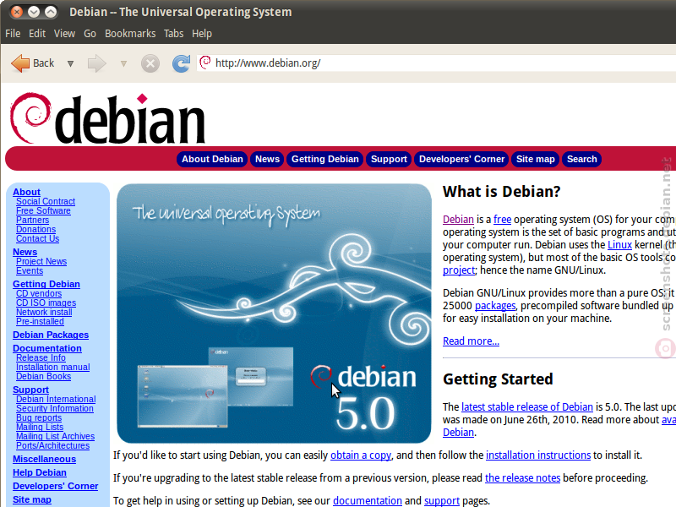Open the File menu
Screen dimensions: 676x507
(x=13, y=34)
